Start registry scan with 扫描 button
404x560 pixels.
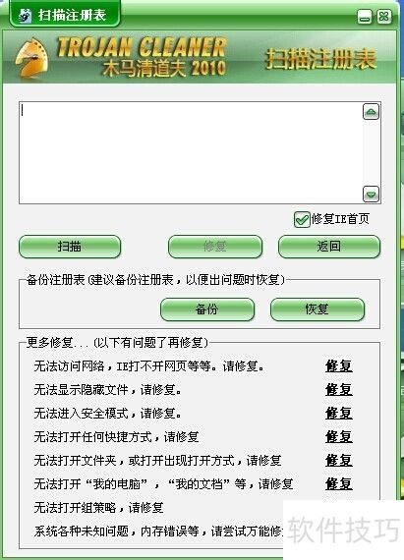[x=70, y=247]
